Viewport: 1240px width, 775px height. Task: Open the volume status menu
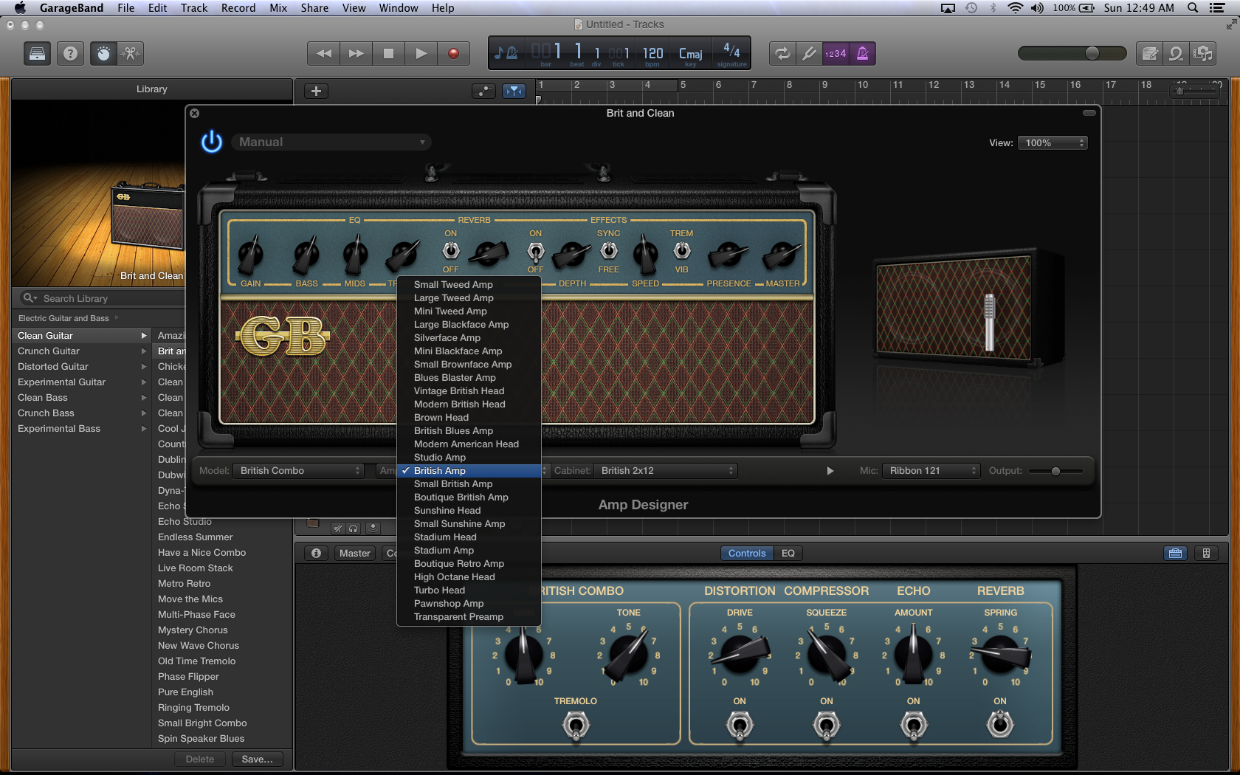tap(1038, 8)
